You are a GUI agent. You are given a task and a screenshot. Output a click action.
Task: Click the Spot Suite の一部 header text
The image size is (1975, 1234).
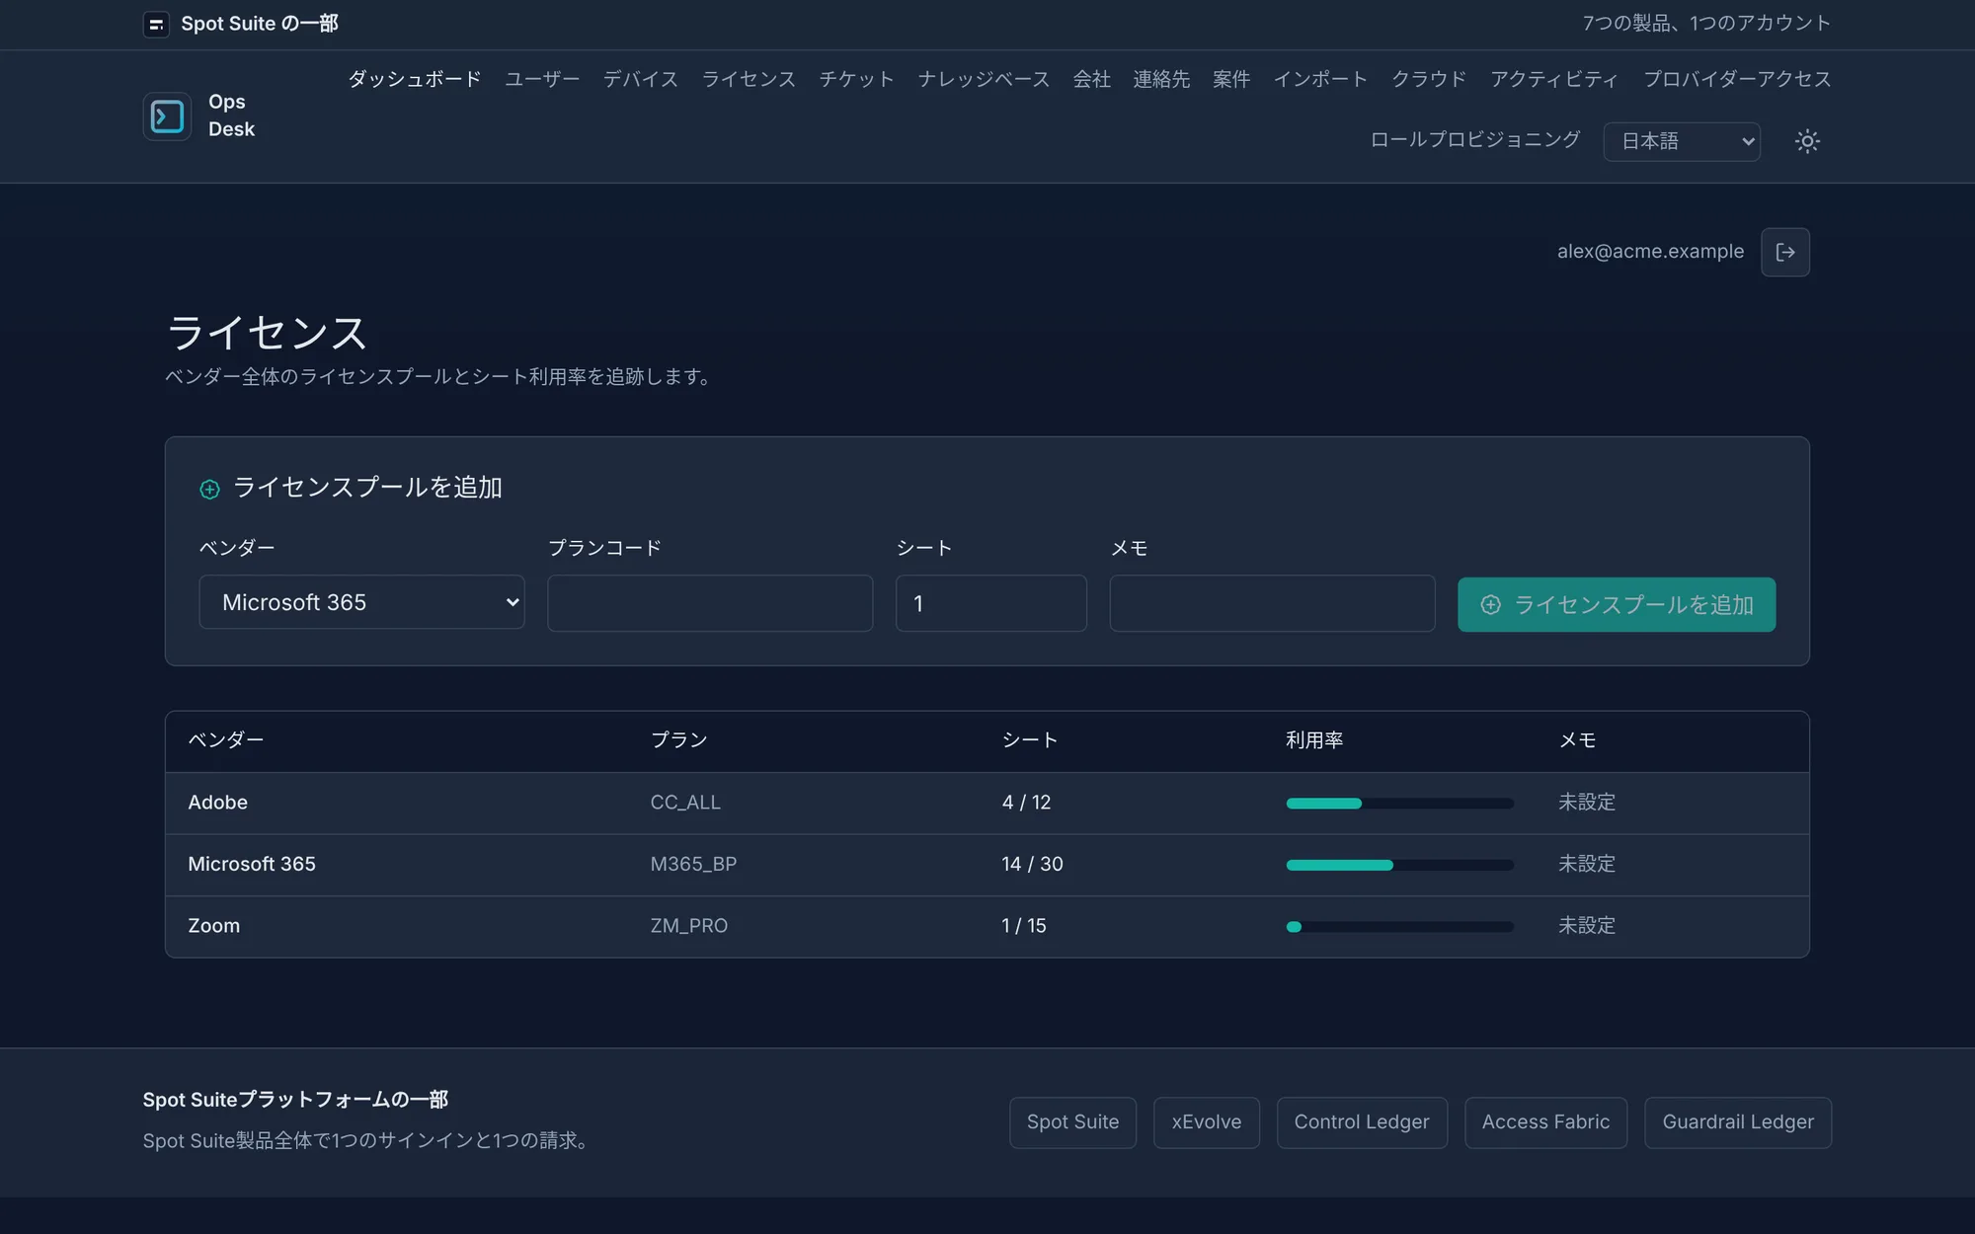(260, 24)
